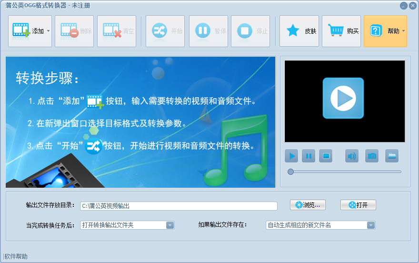Click the 购买 (Buy) shopping cart button

tap(341, 31)
